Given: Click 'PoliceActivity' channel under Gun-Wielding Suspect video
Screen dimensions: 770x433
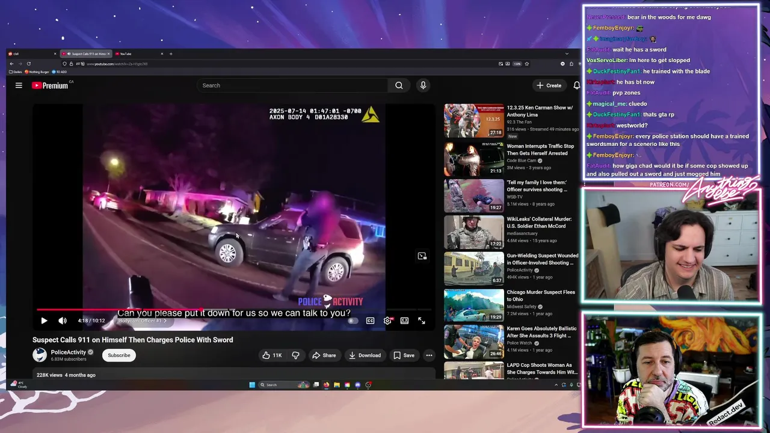Looking at the screenshot, I should pyautogui.click(x=520, y=270).
